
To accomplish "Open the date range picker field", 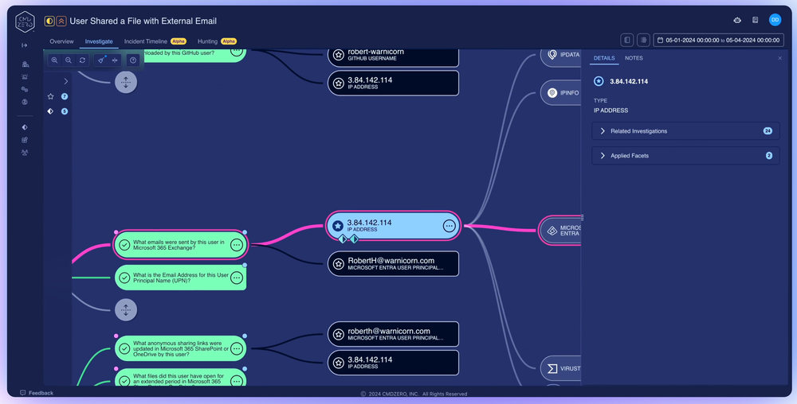I will click(718, 40).
